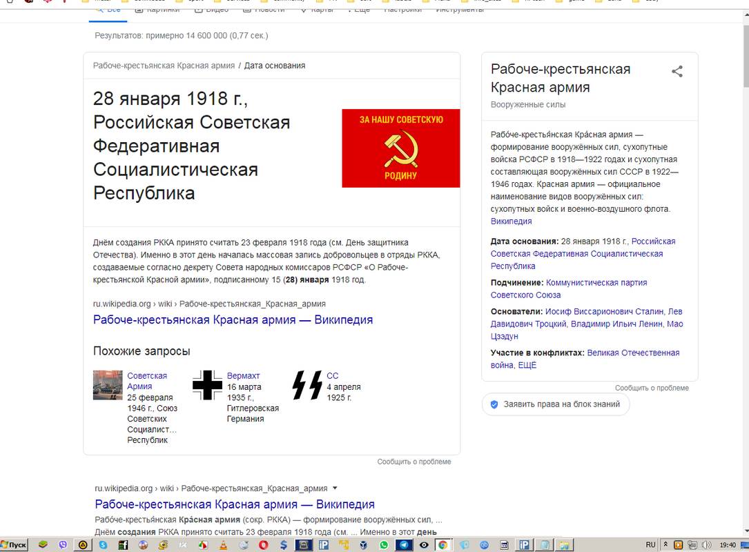Viewport: 749px width, 552px height.
Task: Click the ant-shaped download manager icon
Action: 163,545
